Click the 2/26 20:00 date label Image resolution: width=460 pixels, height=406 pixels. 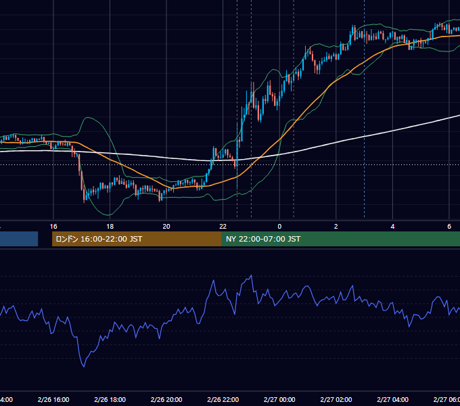(166, 399)
